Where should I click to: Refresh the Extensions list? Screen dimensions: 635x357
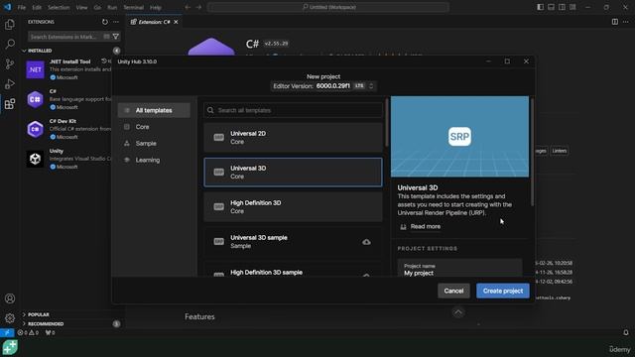pyautogui.click(x=105, y=22)
